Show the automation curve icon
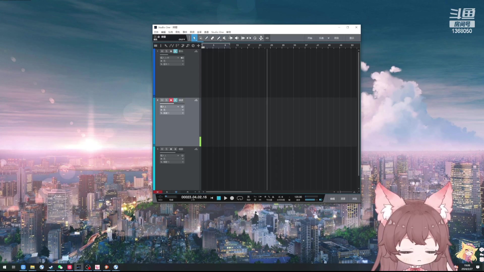Image resolution: width=484 pixels, height=272 pixels. [x=172, y=46]
